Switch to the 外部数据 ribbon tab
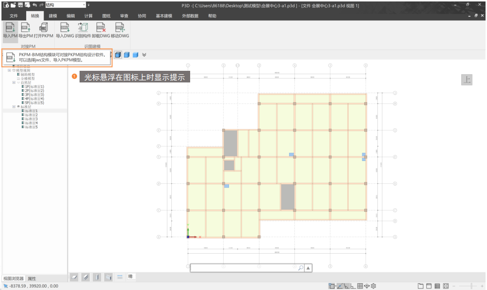Screen dimensions: 487x290 [190, 16]
